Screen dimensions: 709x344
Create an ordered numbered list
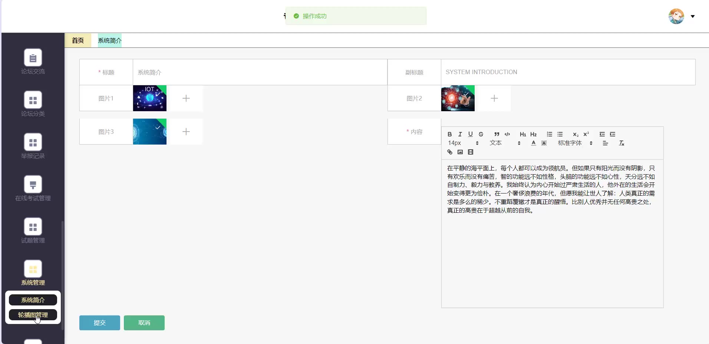point(549,134)
